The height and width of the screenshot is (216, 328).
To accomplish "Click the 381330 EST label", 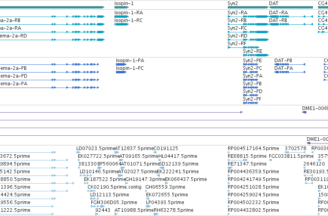I will 87,164.
